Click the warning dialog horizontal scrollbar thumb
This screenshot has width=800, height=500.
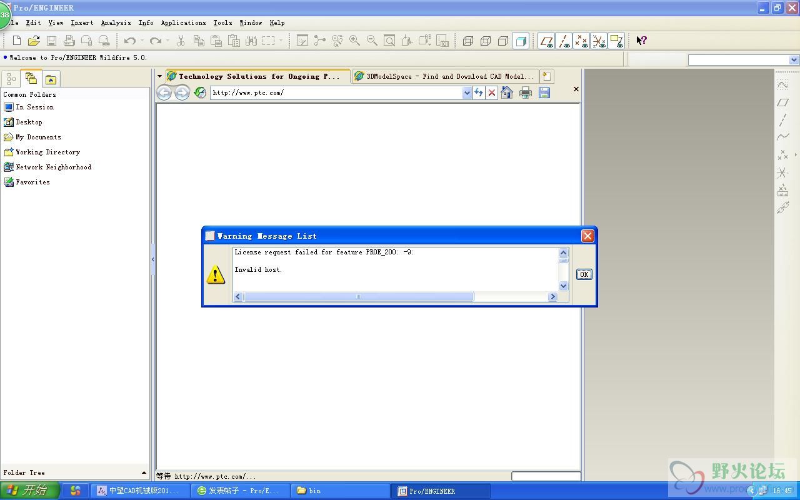[x=359, y=297]
